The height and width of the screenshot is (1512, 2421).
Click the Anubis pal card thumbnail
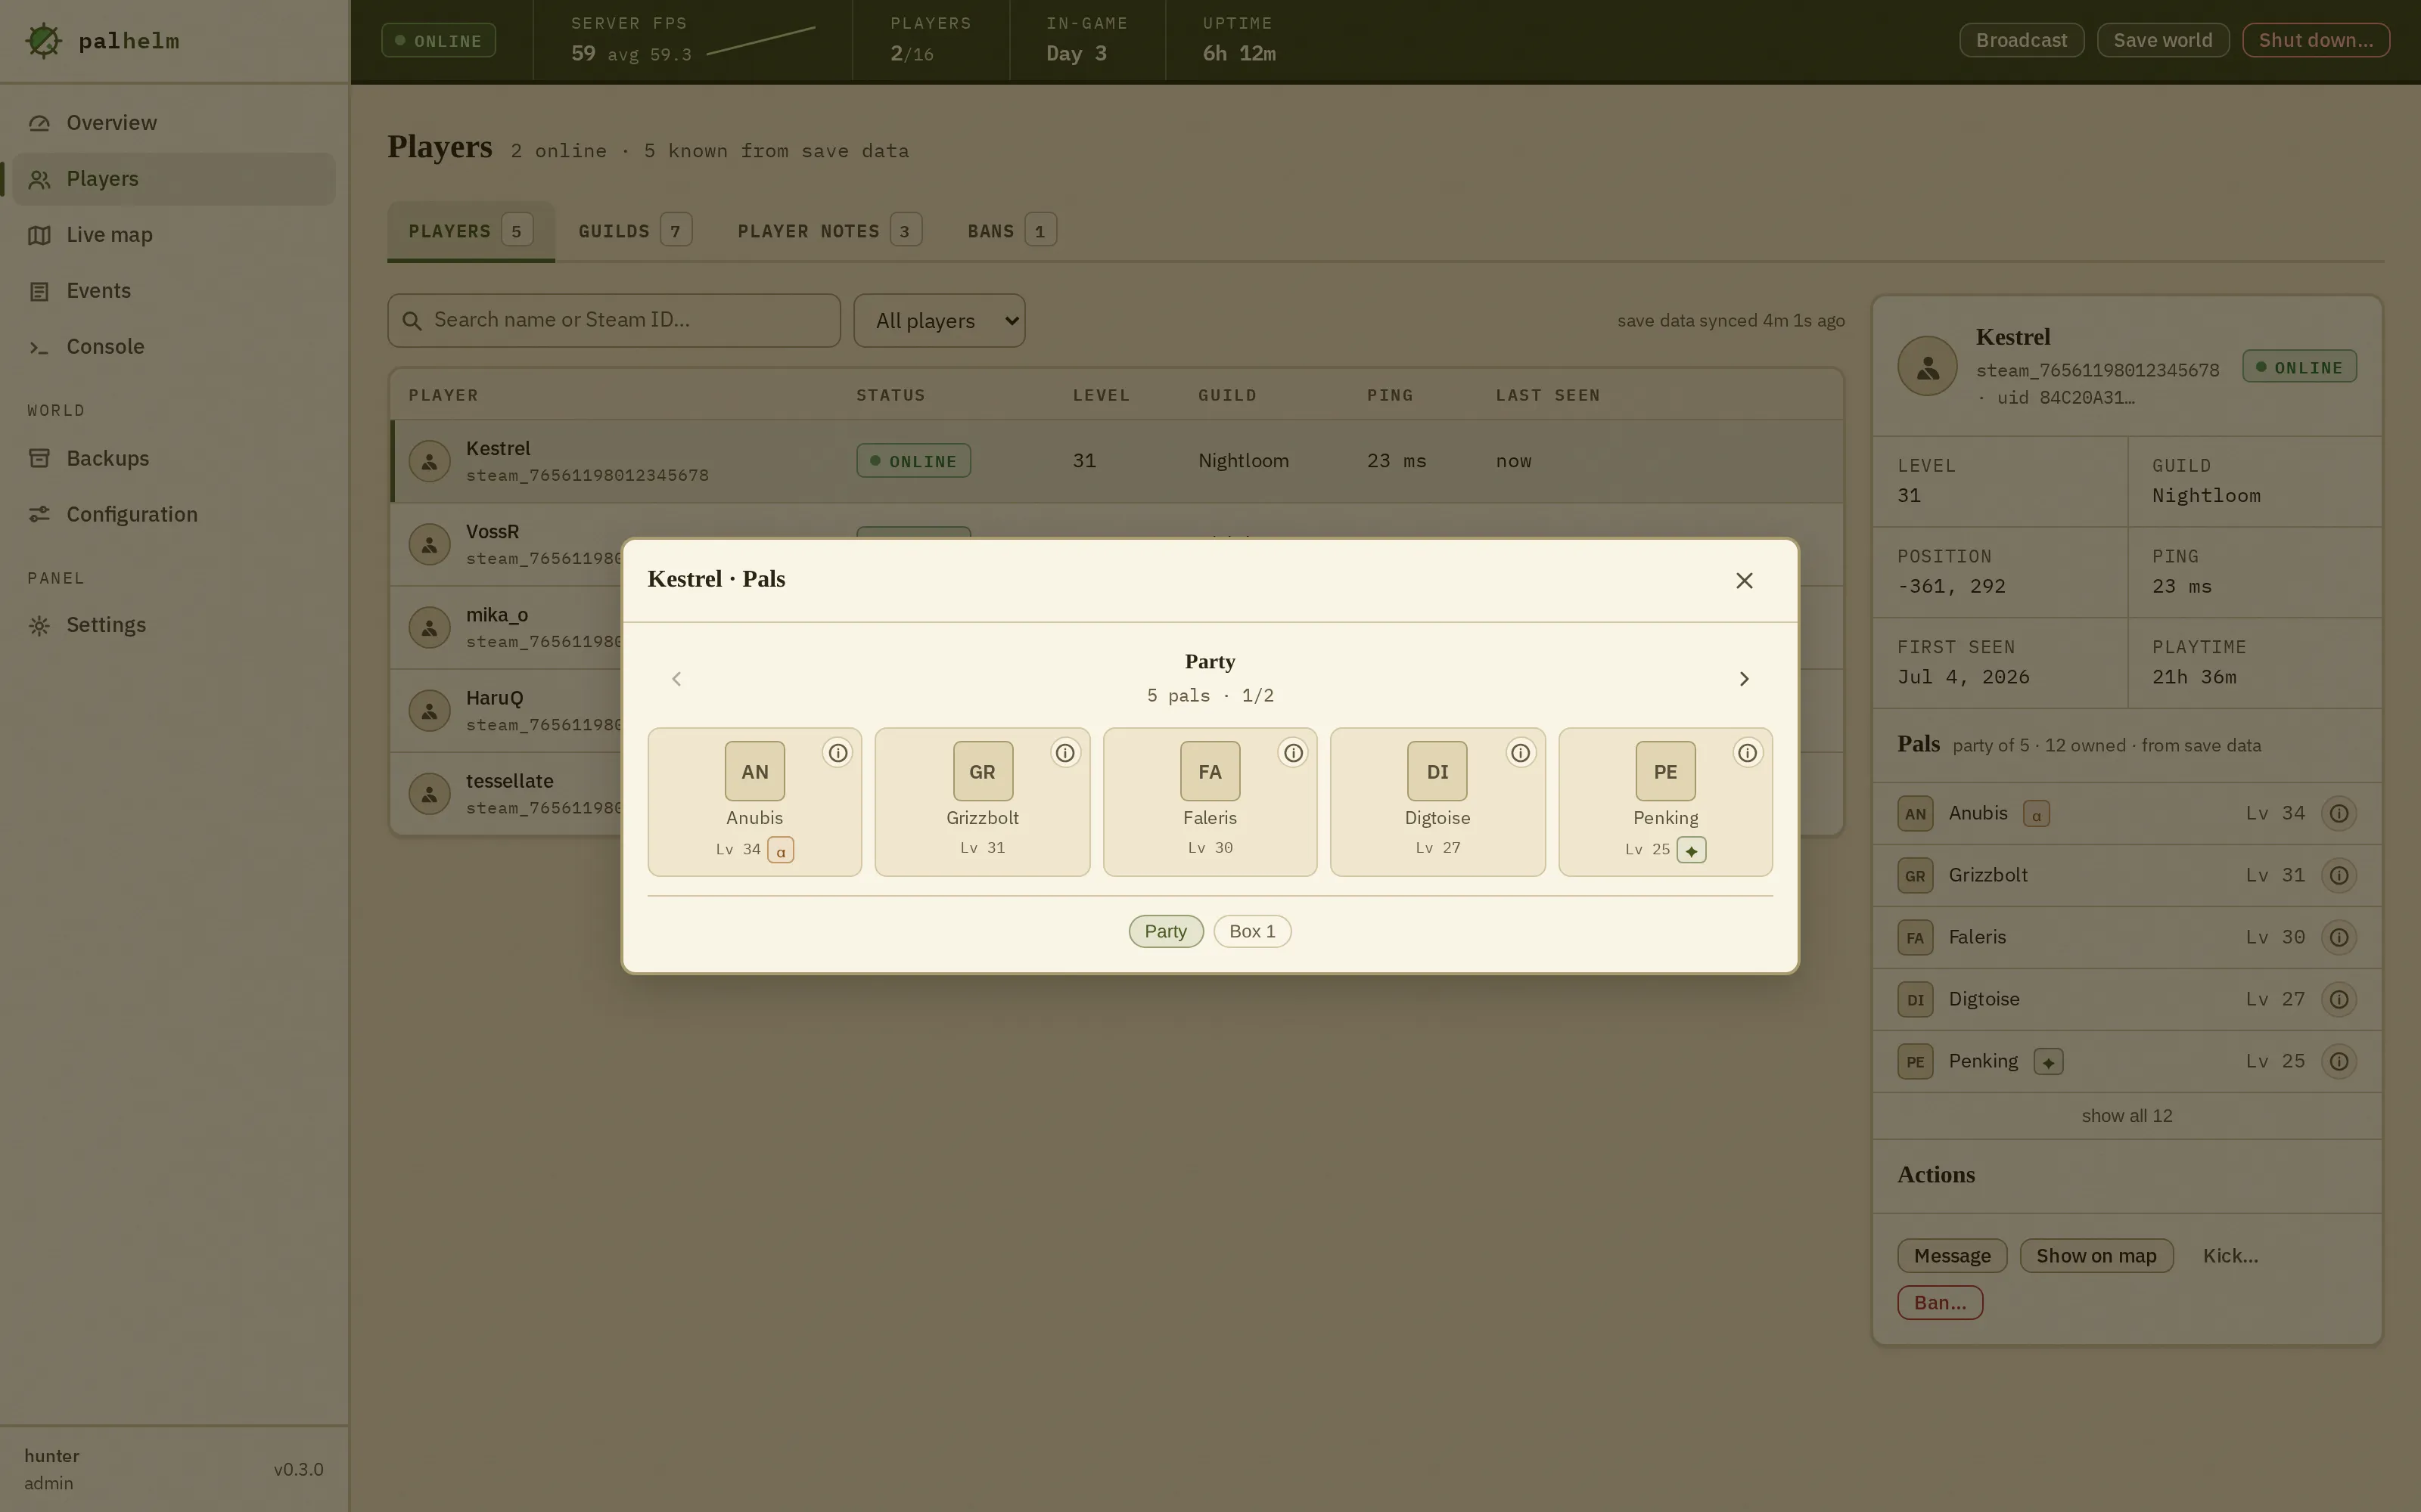point(754,771)
